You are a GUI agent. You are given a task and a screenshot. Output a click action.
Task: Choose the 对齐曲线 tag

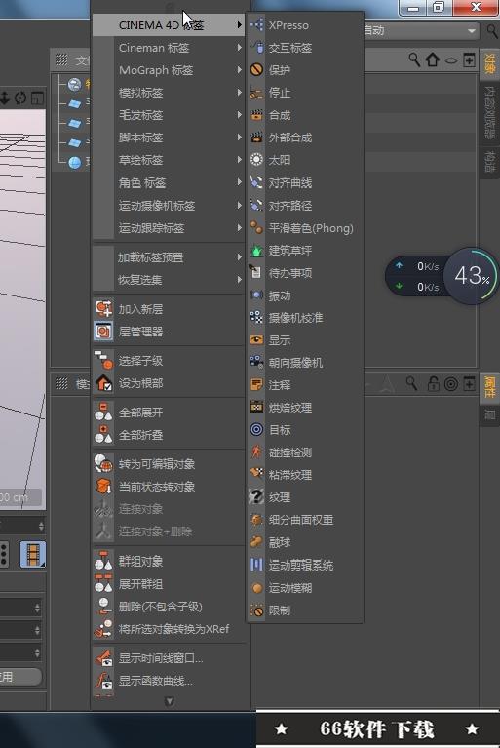(x=304, y=182)
